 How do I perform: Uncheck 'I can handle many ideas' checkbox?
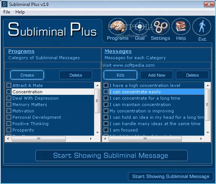tap(106, 124)
